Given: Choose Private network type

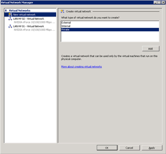Looking at the screenshot, I should [110, 30].
